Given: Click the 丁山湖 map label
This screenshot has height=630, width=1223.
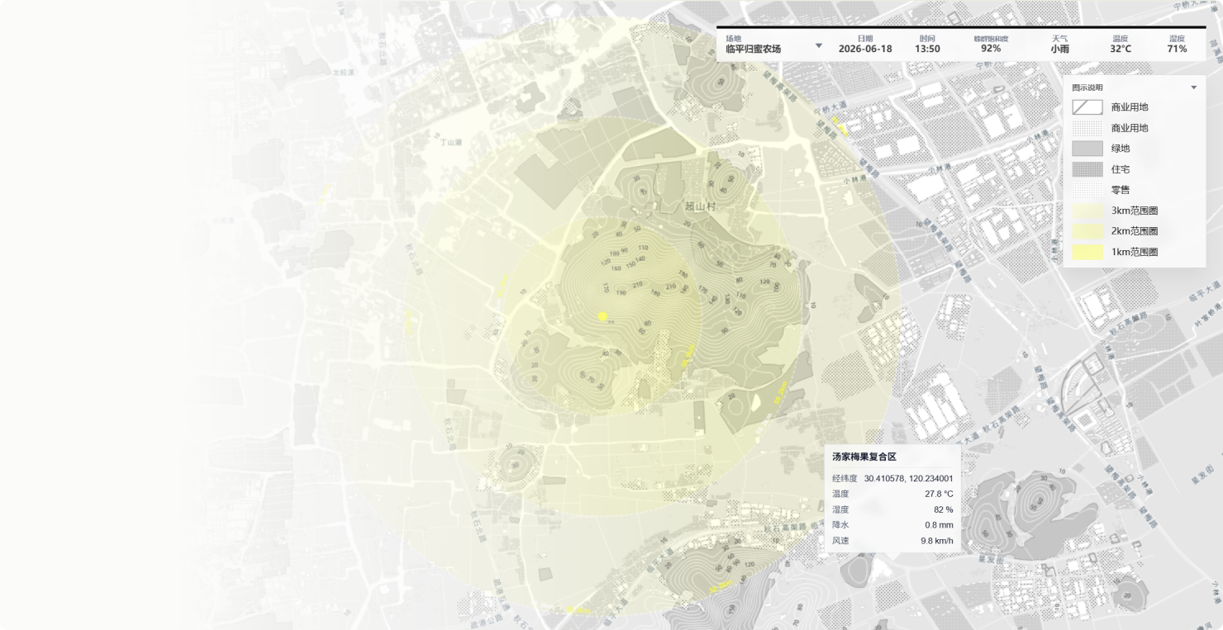Looking at the screenshot, I should [450, 142].
